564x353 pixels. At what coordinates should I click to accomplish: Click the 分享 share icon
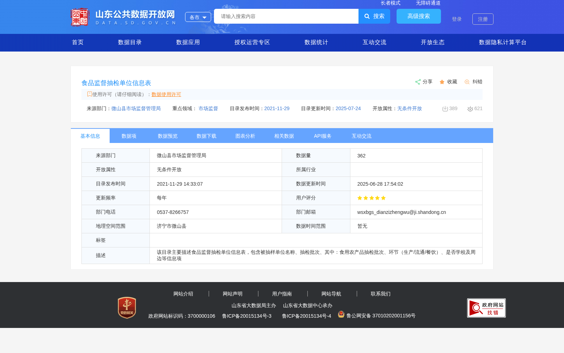coord(418,82)
